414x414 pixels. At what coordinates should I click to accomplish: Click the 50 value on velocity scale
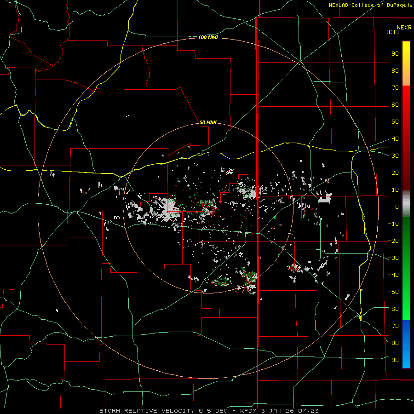395,122
